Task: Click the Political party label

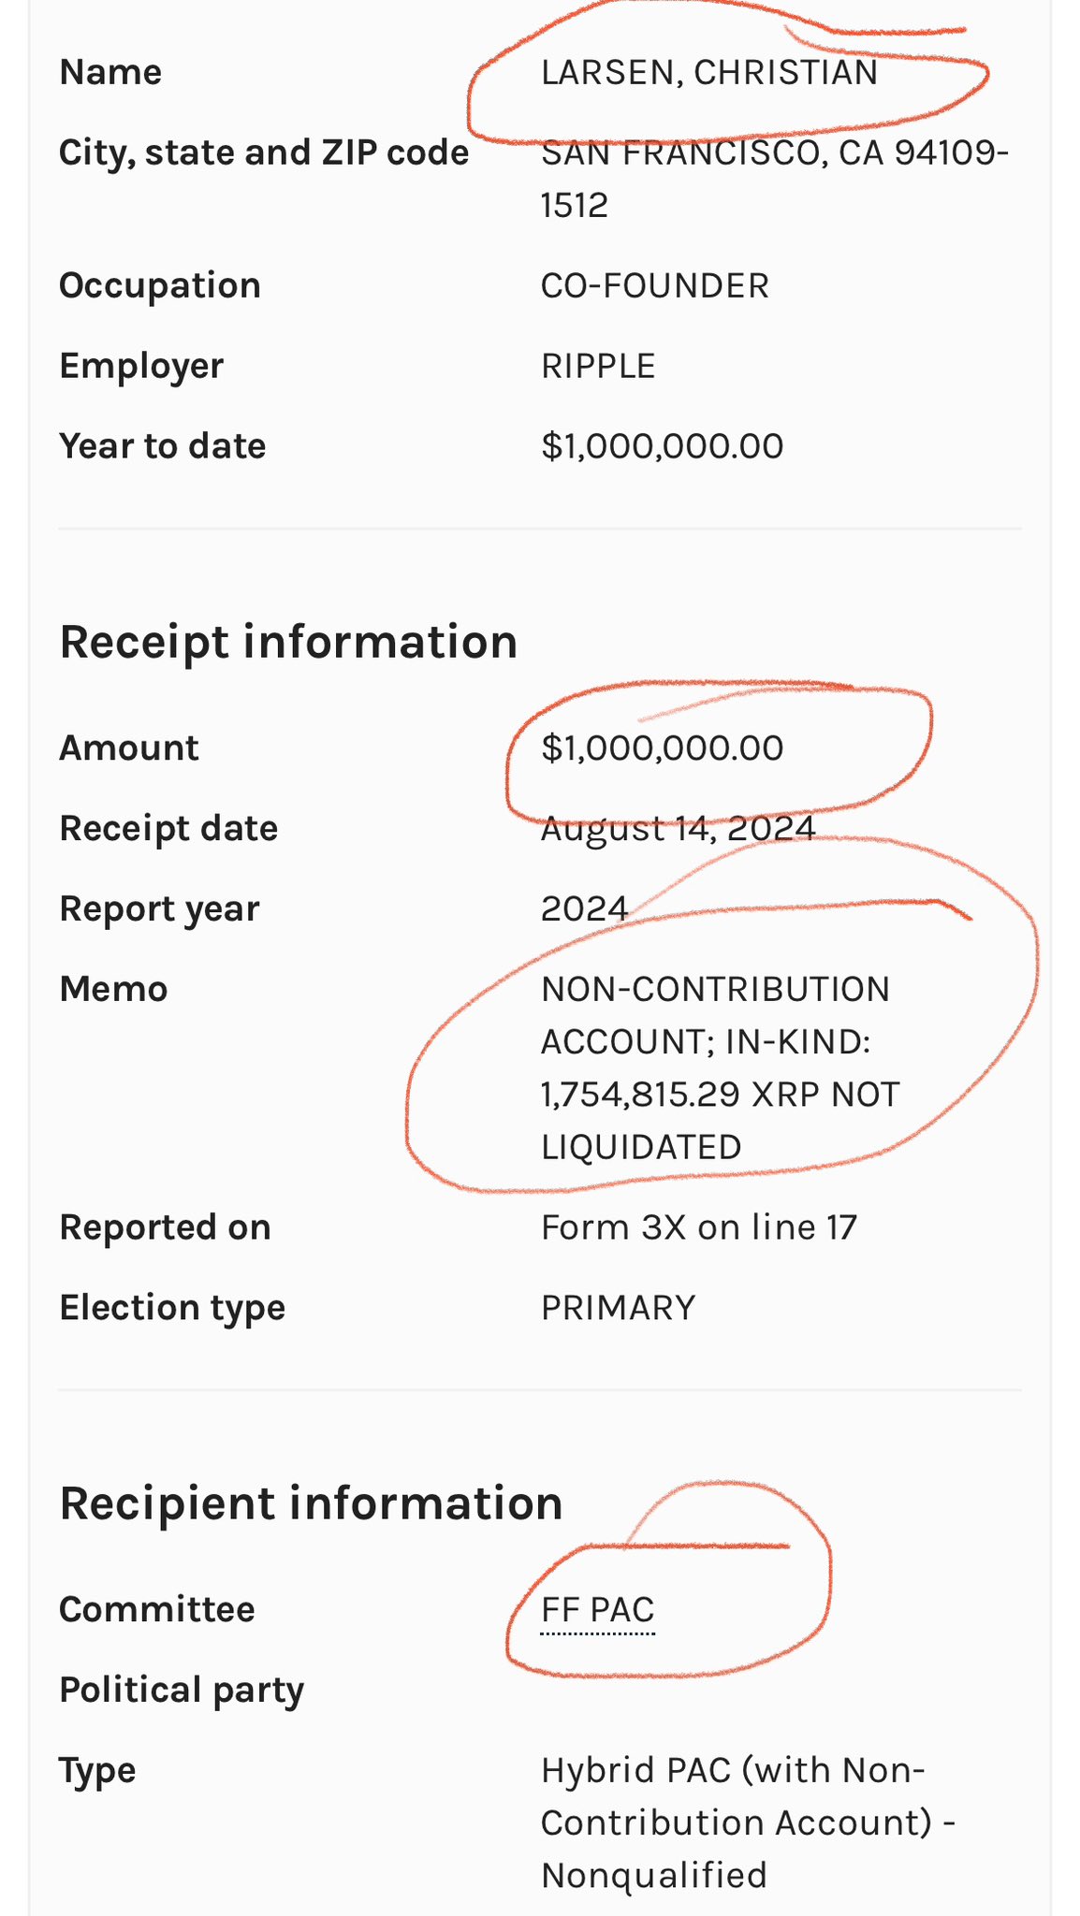Action: (182, 1690)
